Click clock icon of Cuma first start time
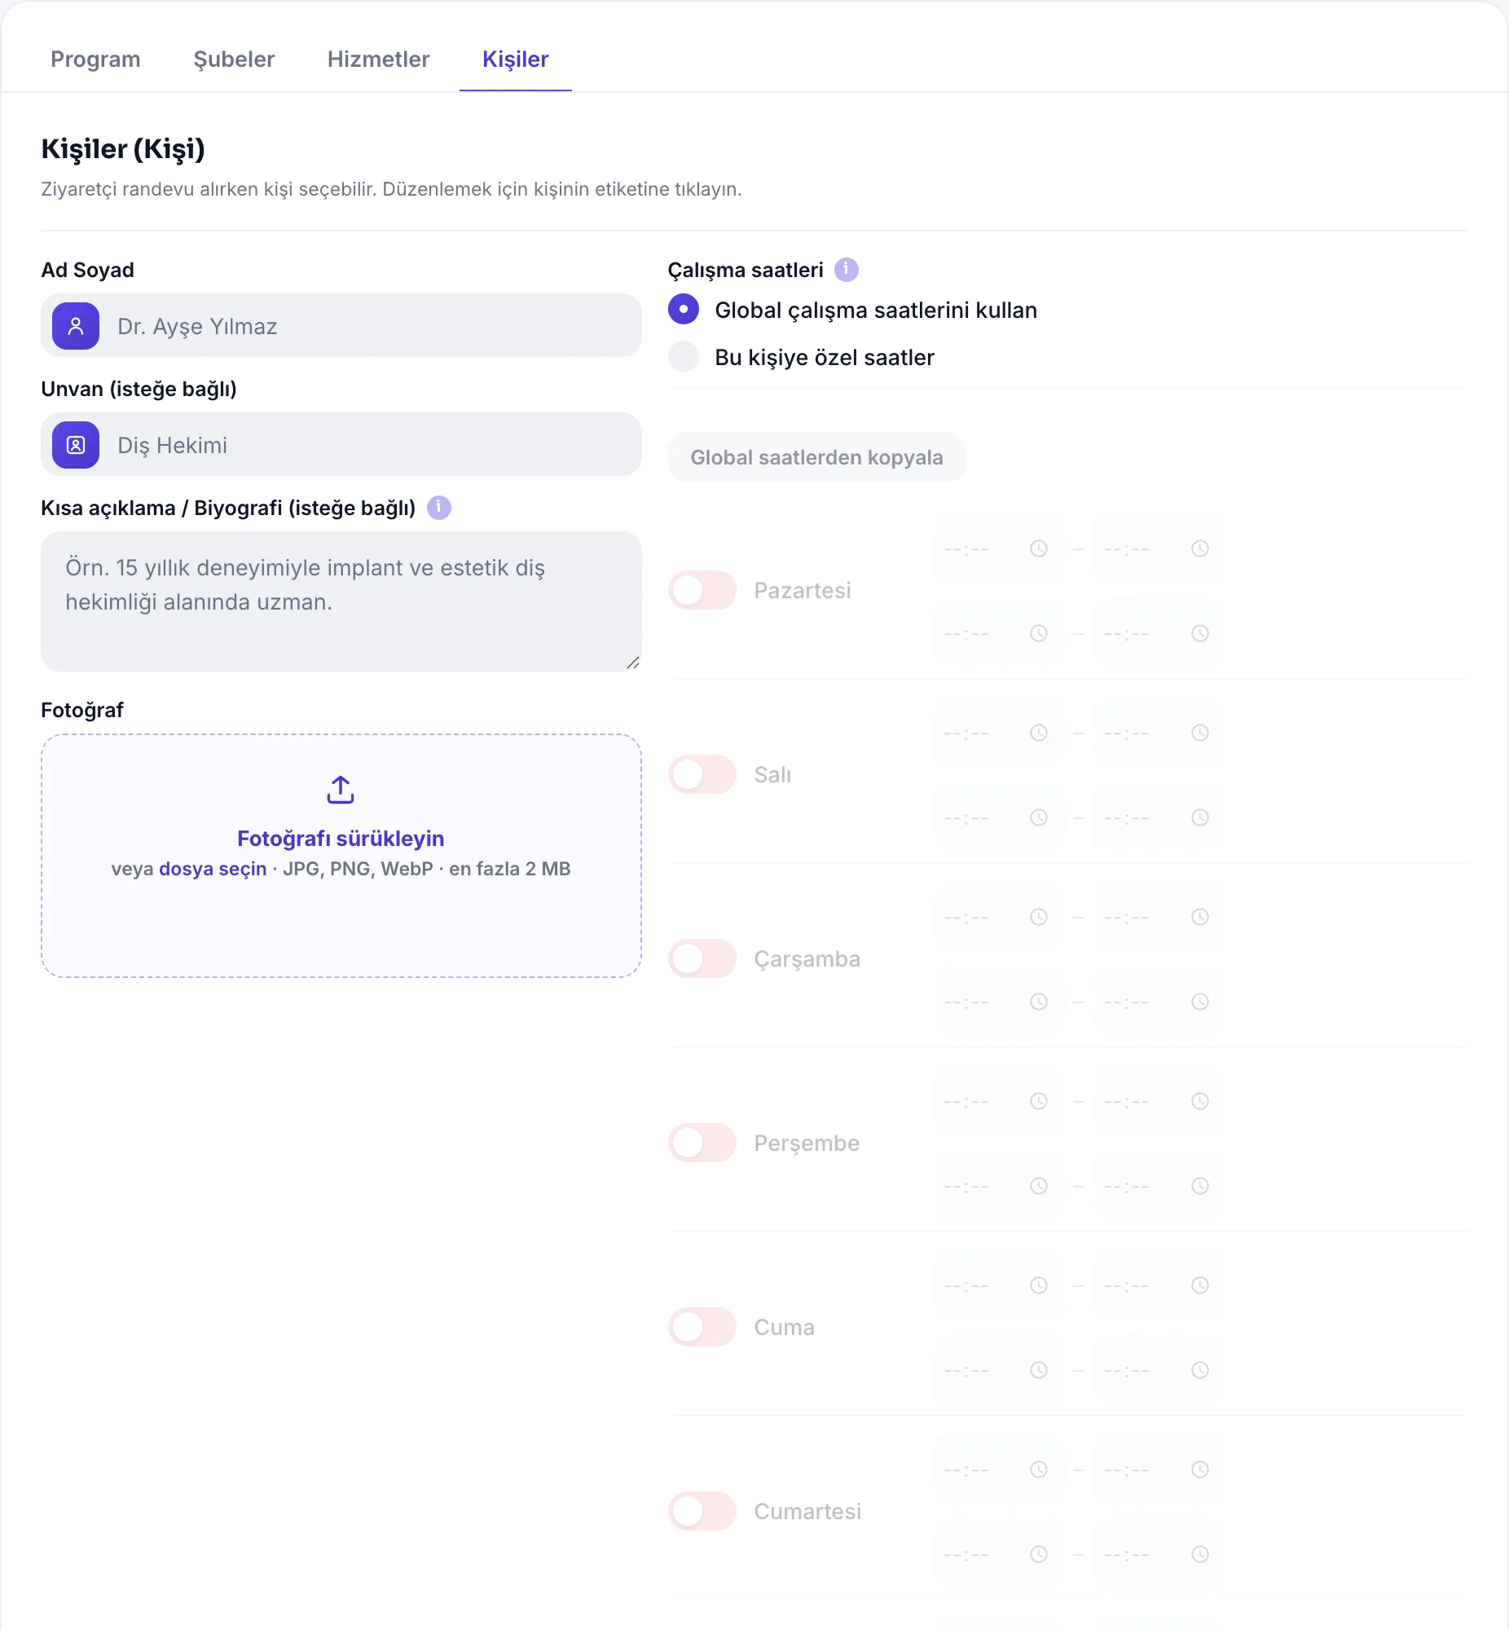The height and width of the screenshot is (1630, 1509). click(x=1038, y=1285)
